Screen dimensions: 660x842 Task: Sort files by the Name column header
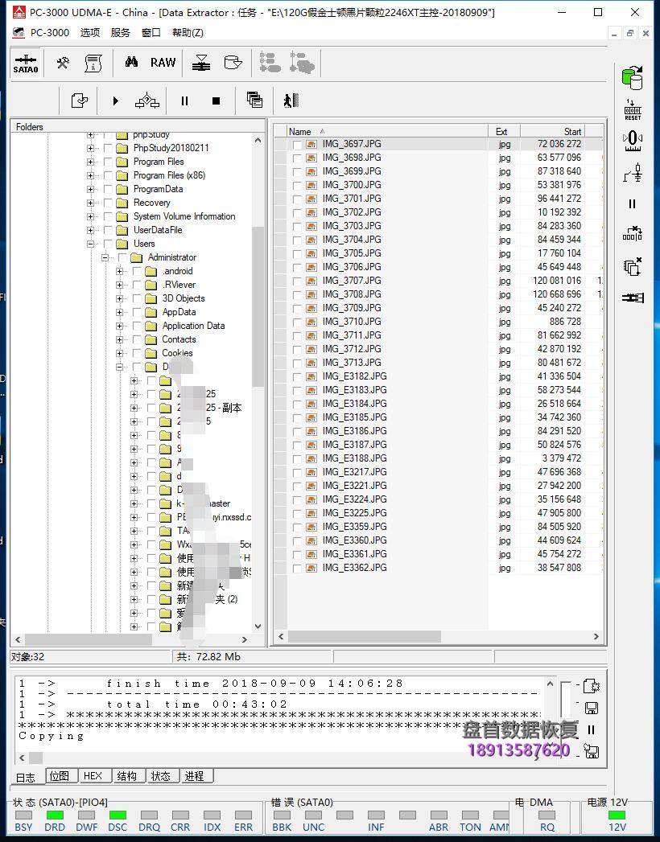tap(300, 131)
